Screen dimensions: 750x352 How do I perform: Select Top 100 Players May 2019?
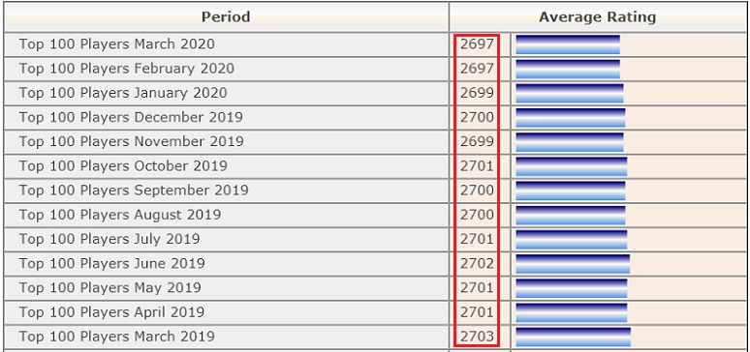pyautogui.click(x=110, y=288)
